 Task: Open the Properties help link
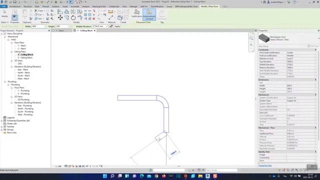pyautogui.click(x=265, y=165)
